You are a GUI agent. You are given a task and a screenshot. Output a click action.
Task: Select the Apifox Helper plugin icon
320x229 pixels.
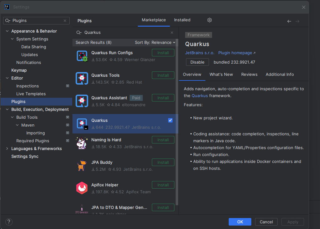pyautogui.click(x=82, y=188)
